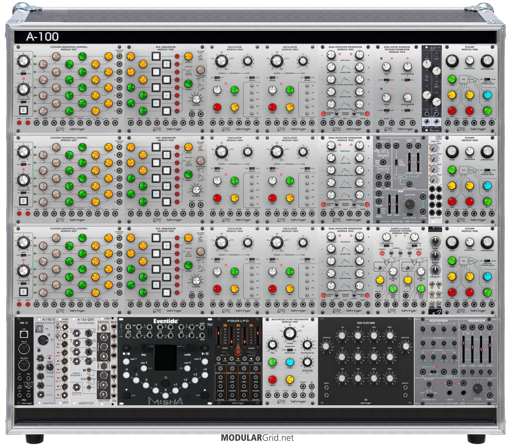Flip the TRIG MODE switch on MIDI-CV
This screenshot has width=515, height=445.
[28, 387]
